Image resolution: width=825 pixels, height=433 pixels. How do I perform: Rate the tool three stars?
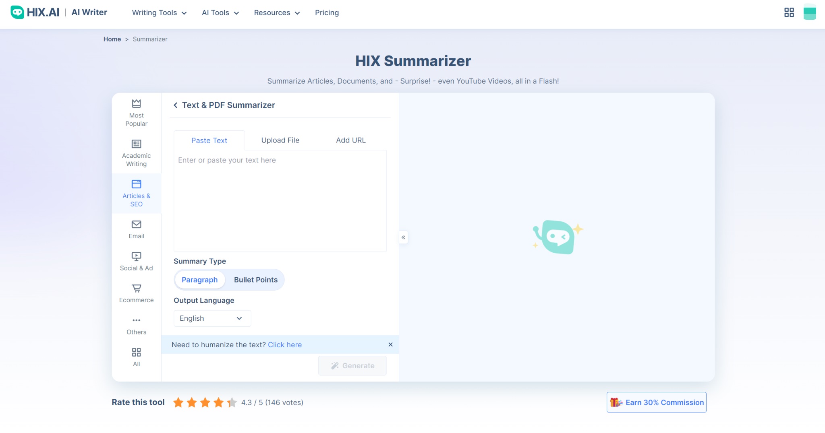(x=205, y=402)
